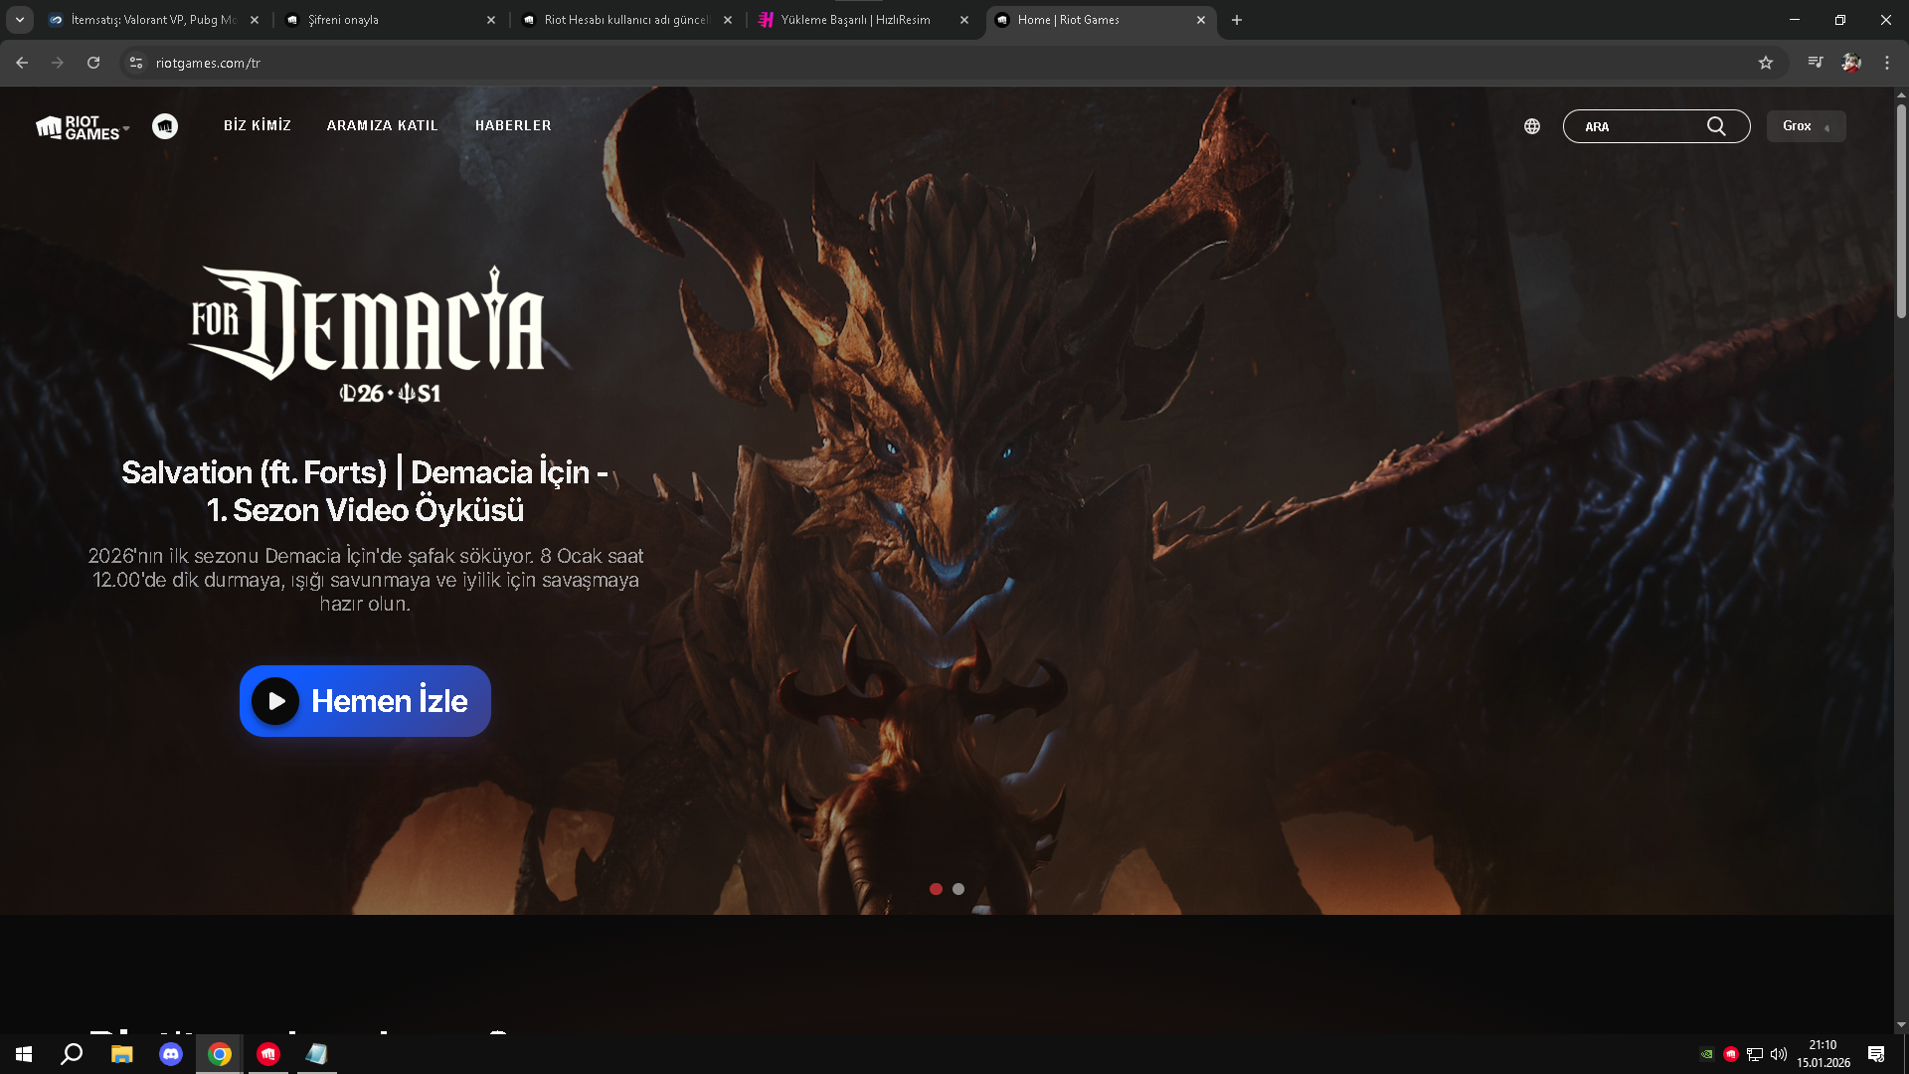Click the browser forward arrow

tap(58, 63)
